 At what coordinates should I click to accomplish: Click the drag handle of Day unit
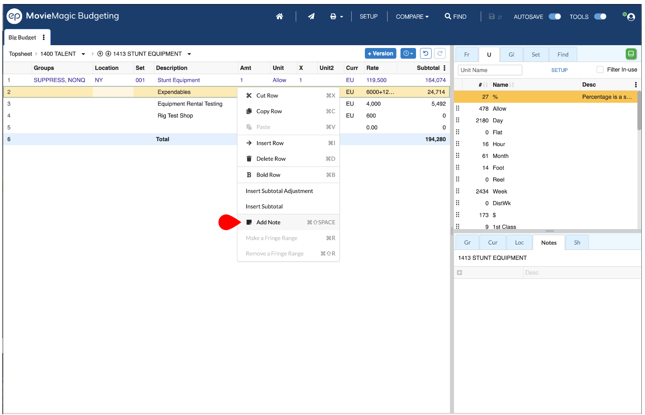click(458, 120)
